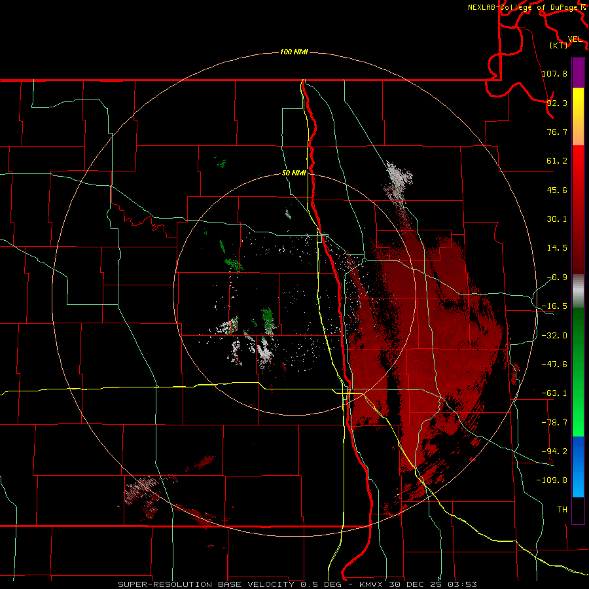The image size is (589, 589).
Task: Click the 61.2 velocity scale value
Action: (557, 161)
